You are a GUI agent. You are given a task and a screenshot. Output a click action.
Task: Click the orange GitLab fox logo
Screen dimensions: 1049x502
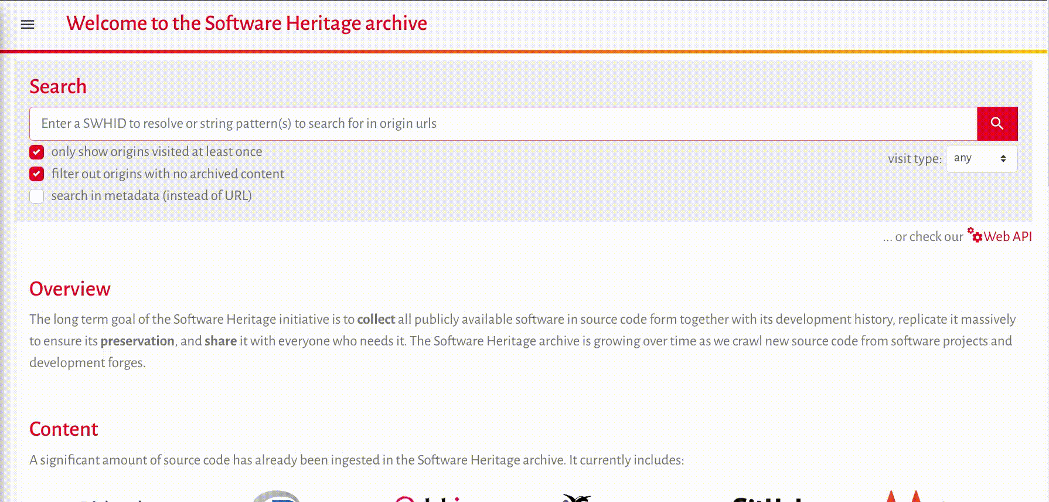[904, 497]
